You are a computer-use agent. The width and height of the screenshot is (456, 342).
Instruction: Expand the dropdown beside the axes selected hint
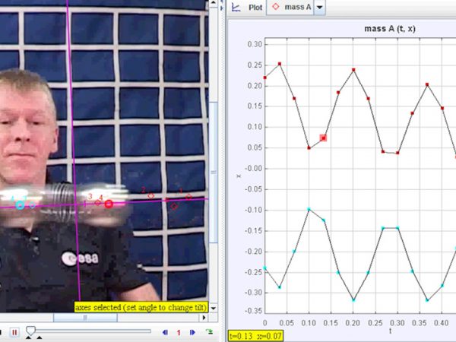(x=214, y=308)
